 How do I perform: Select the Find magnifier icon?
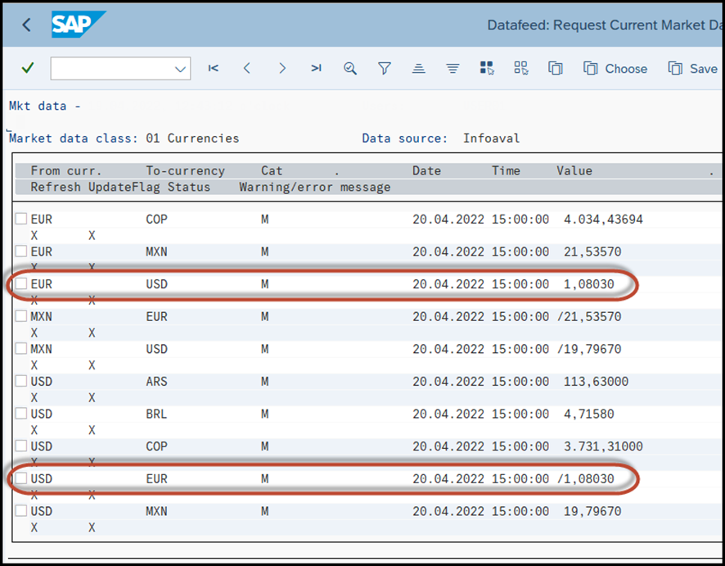click(350, 69)
